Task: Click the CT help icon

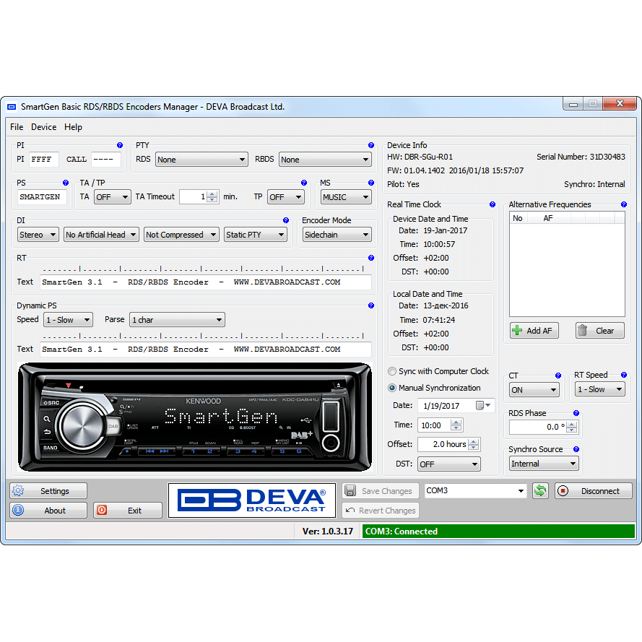Action: pos(558,376)
